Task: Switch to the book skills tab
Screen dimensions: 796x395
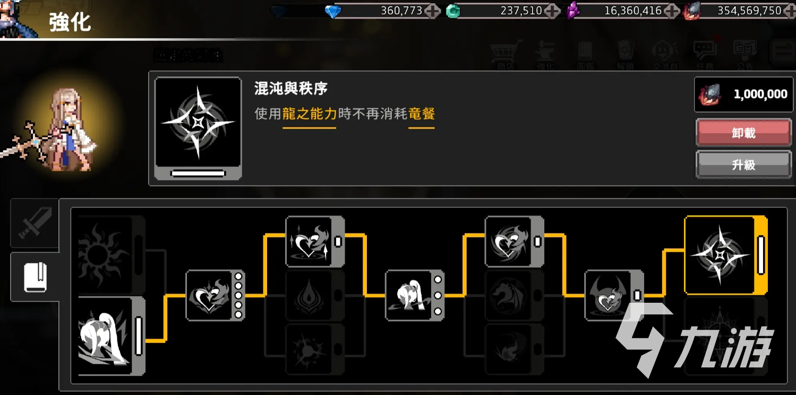Action: coord(36,277)
